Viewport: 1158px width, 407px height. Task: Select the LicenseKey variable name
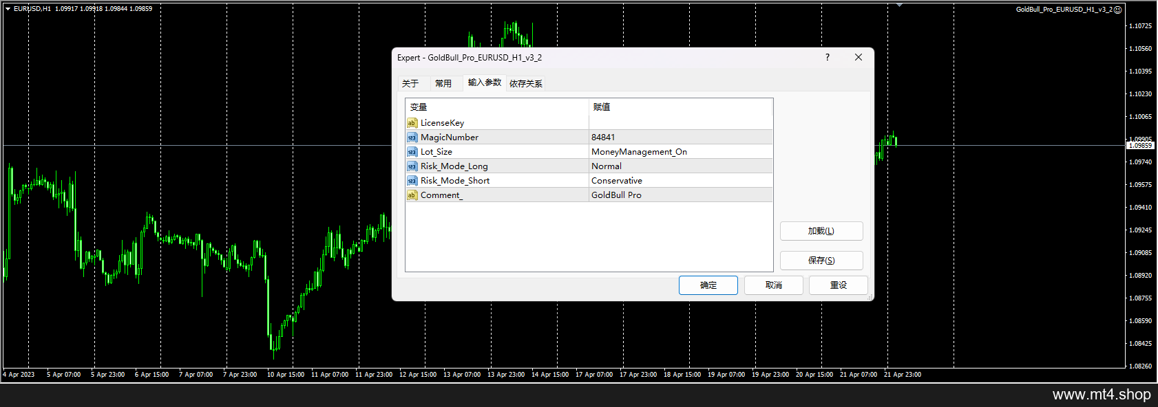point(442,123)
